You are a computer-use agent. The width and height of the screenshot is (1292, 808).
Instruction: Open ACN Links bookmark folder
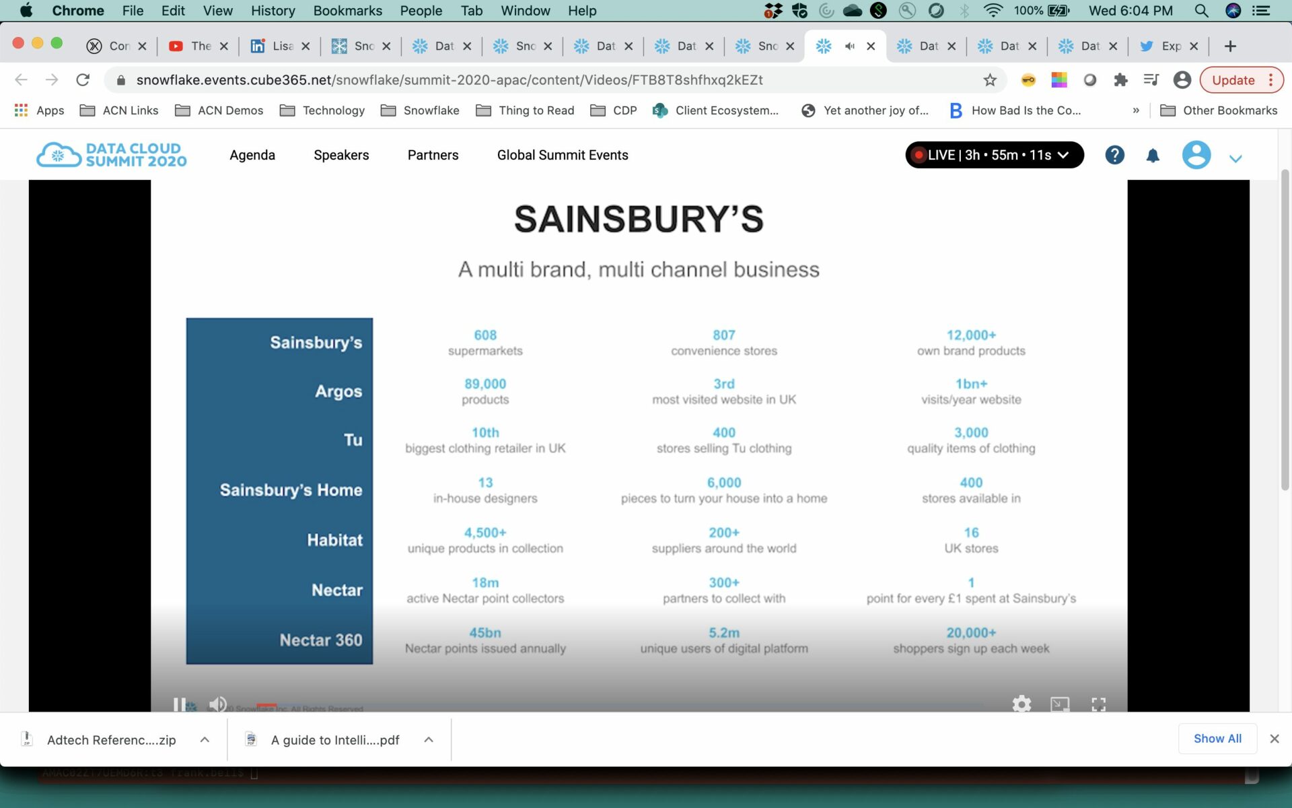pyautogui.click(x=119, y=110)
